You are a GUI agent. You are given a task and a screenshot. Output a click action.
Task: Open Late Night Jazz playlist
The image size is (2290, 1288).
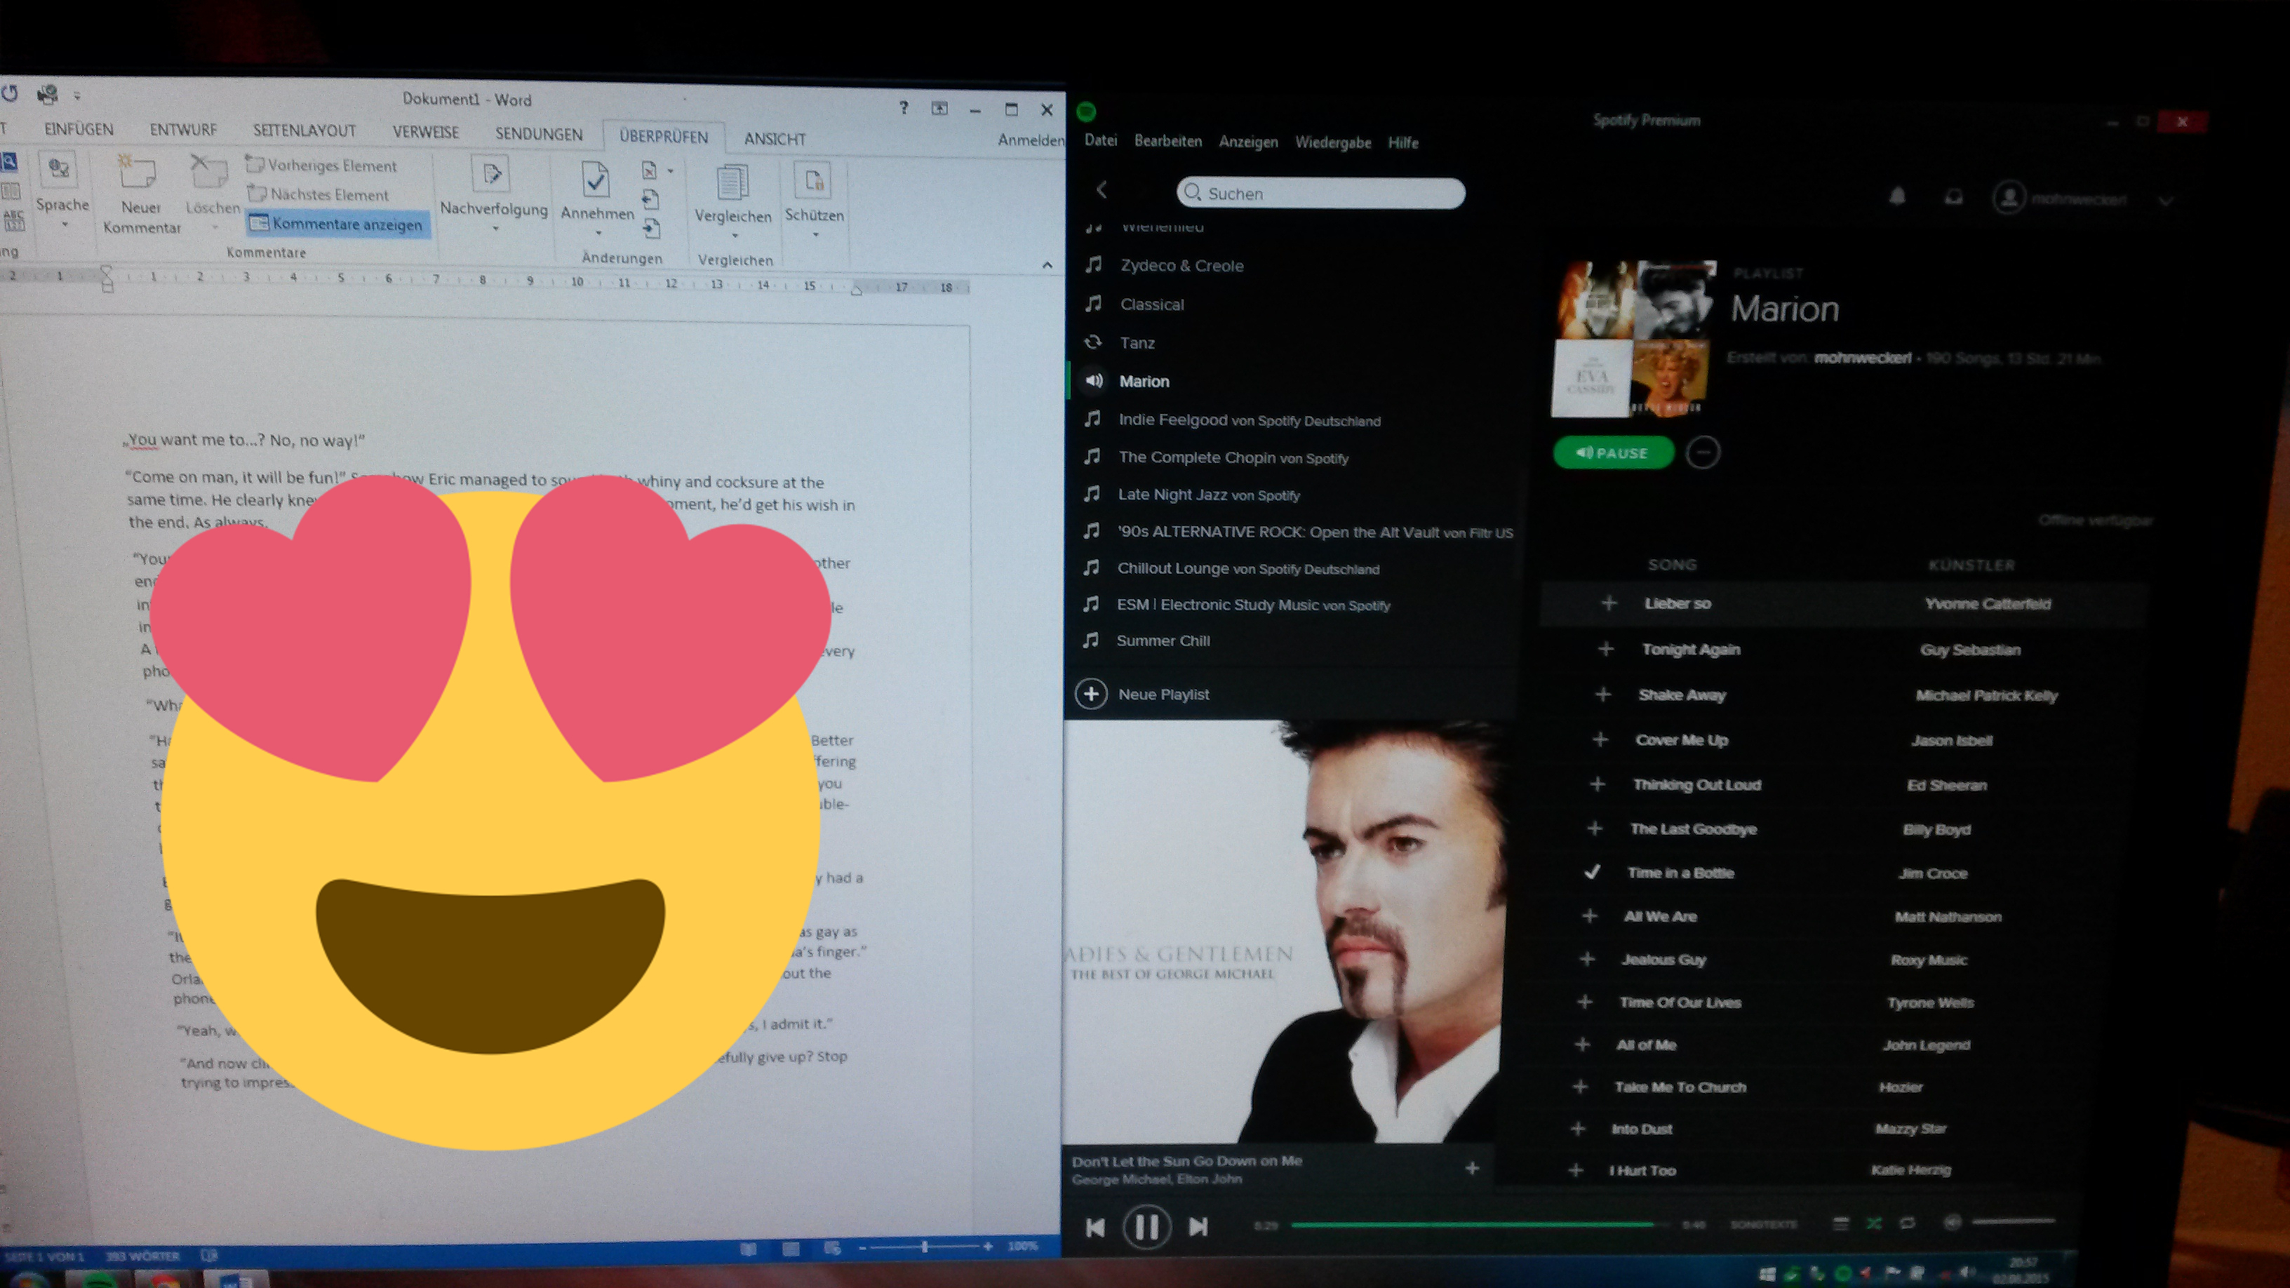[x=1208, y=495]
